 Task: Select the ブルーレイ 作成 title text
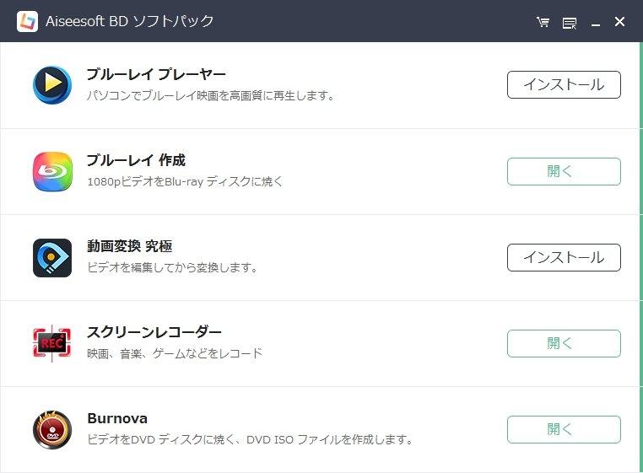point(136,160)
